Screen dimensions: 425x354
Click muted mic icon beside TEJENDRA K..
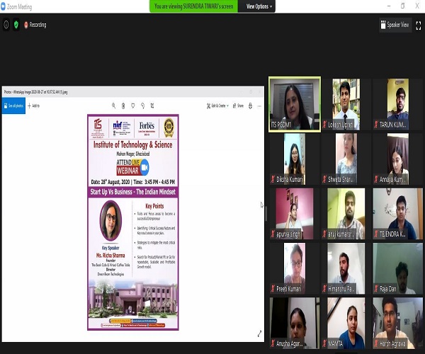(x=376, y=234)
